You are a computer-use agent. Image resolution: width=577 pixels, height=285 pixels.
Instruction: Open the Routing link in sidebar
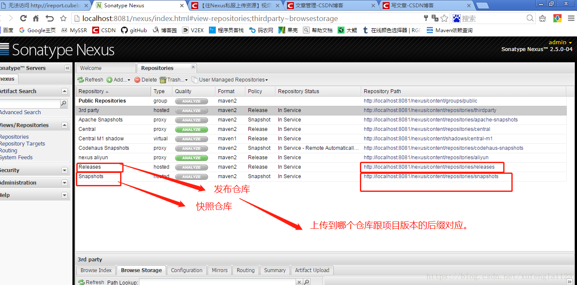[9, 151]
